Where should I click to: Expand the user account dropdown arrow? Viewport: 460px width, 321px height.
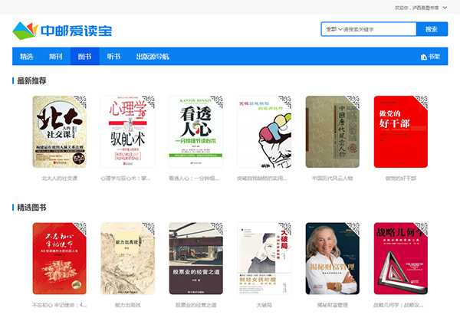445,8
